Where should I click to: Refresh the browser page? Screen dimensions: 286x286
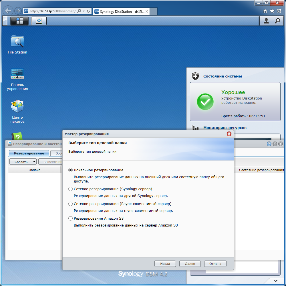pyautogui.click(x=88, y=11)
